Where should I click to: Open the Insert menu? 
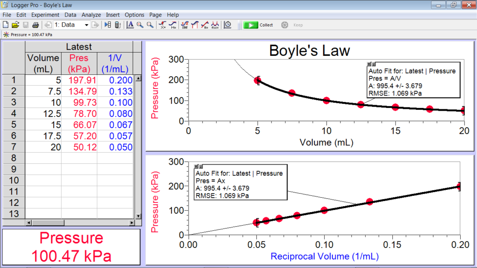click(x=113, y=15)
